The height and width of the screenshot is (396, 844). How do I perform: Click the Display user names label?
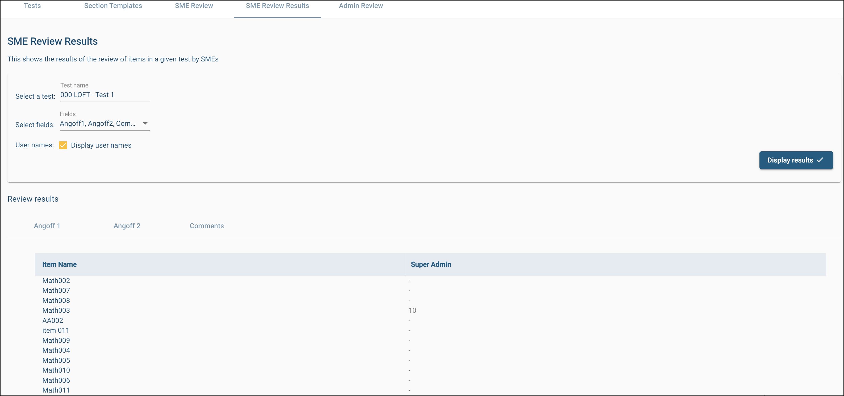tap(101, 145)
